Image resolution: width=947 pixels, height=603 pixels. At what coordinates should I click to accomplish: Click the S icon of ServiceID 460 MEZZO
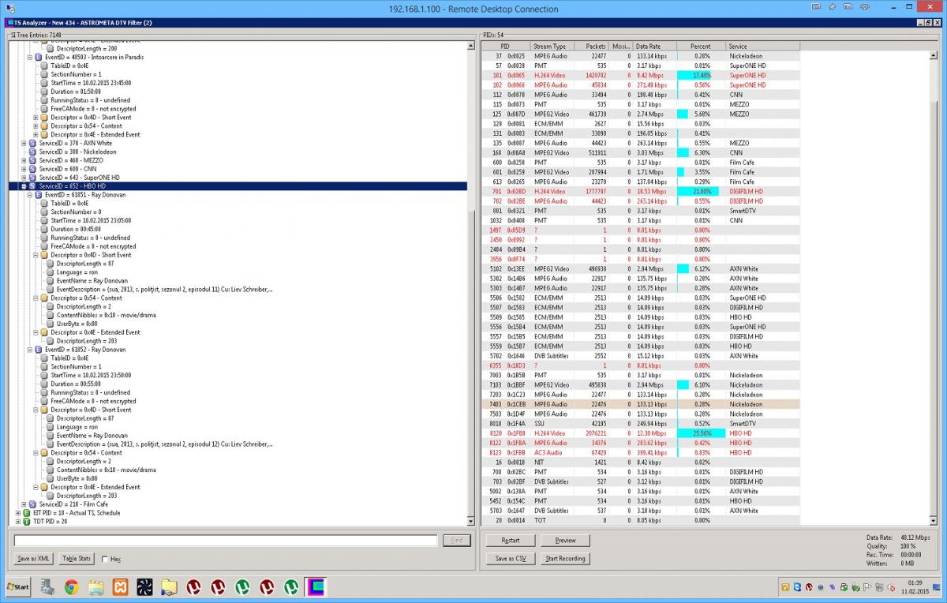(x=32, y=160)
